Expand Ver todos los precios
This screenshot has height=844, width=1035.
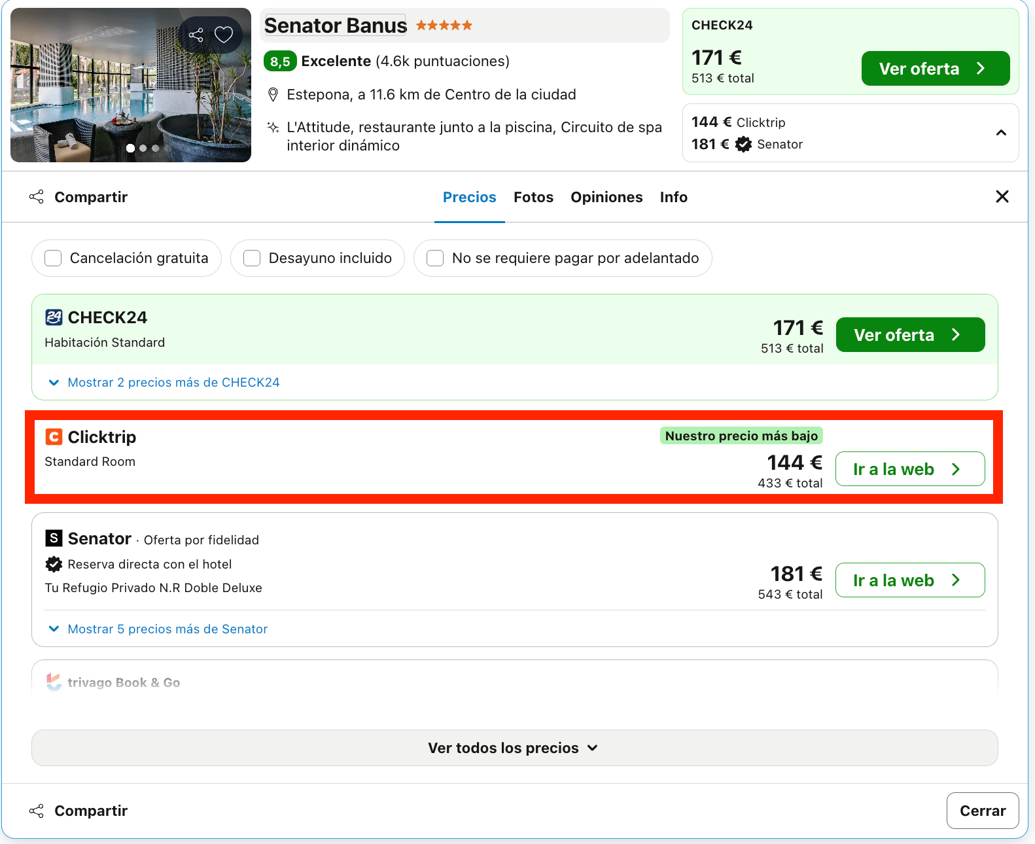click(514, 748)
